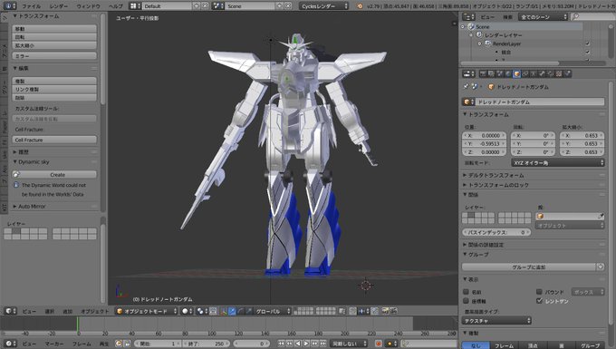Viewport: 616px width, 349px height.
Task: Click the Cell Fracture button
Action: click(x=54, y=140)
